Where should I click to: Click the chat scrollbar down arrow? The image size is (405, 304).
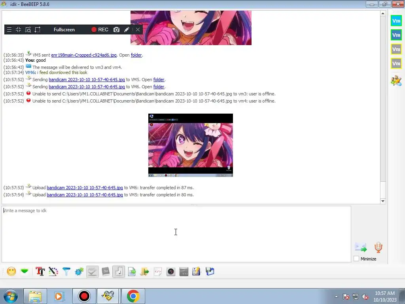point(383,201)
